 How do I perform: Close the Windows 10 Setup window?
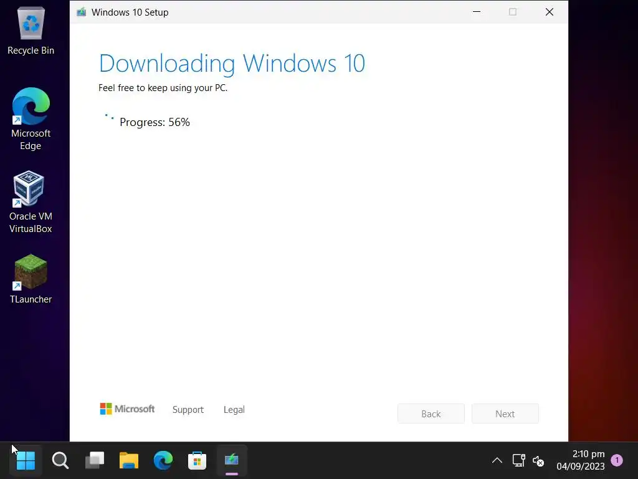pos(550,12)
